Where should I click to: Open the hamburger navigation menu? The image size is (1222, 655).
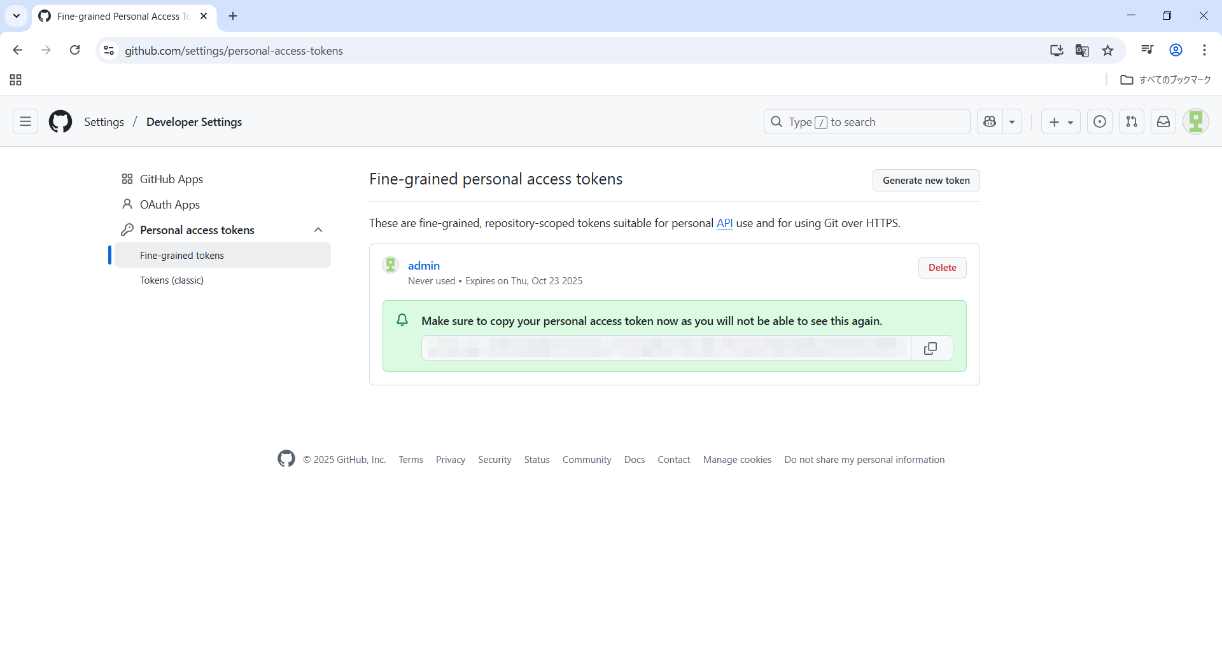pyautogui.click(x=25, y=121)
